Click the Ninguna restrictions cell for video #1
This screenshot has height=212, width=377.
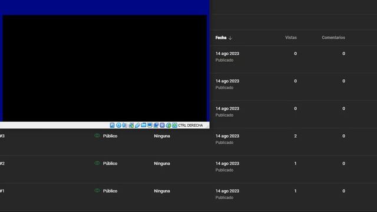[162, 191]
